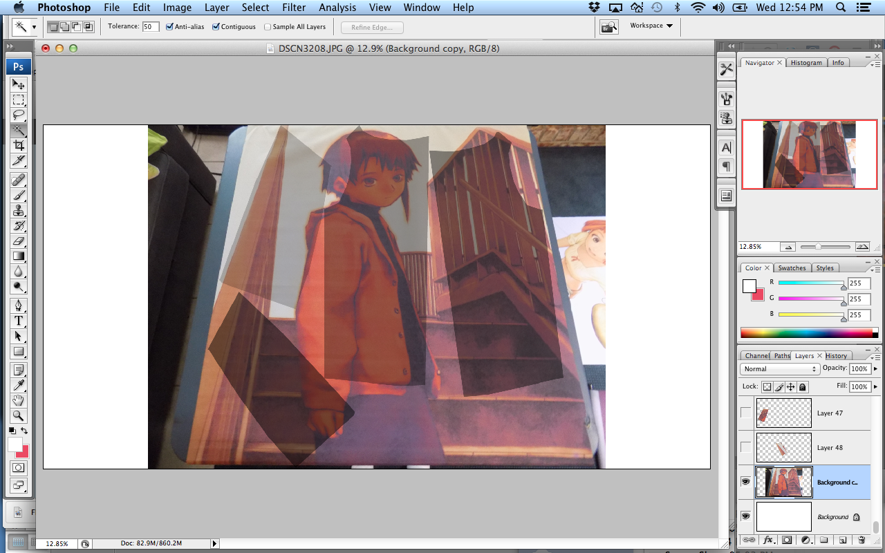This screenshot has height=553, width=885.
Task: Show Layer 48 visibility
Action: pyautogui.click(x=745, y=447)
